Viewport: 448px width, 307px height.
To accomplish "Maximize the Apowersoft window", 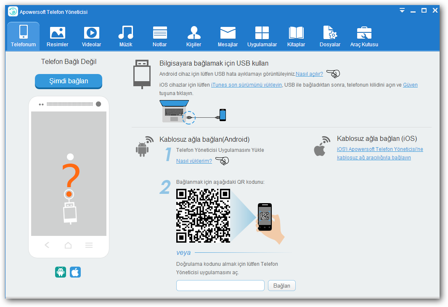I will click(x=424, y=11).
